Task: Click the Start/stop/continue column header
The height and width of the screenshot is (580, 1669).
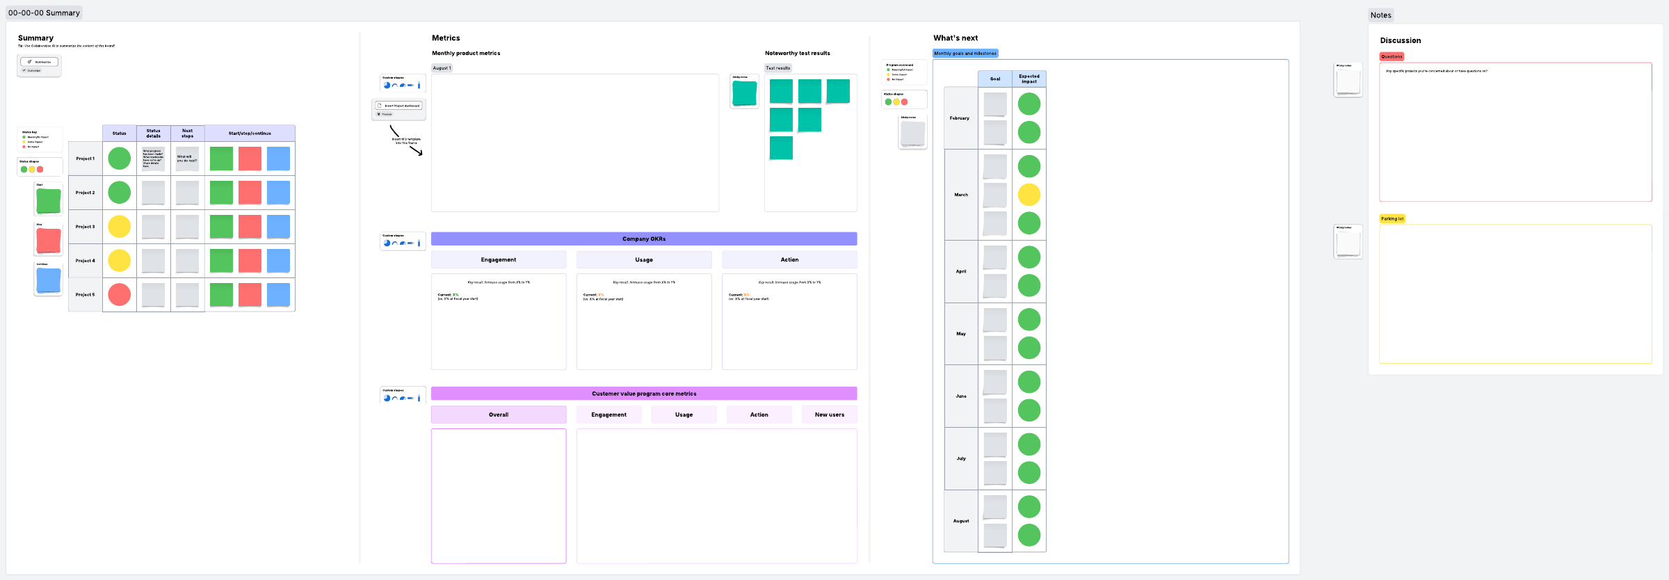Action: [x=250, y=134]
